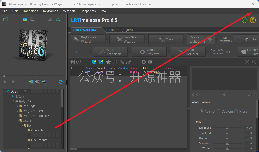
Task: Click the crossing-curves icon next to the star
Action: coord(115,62)
